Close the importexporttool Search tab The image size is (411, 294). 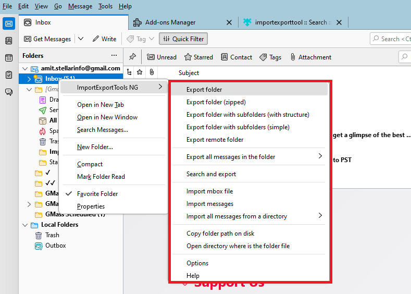point(339,22)
